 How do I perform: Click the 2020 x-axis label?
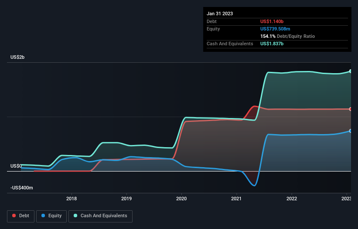coord(181,199)
